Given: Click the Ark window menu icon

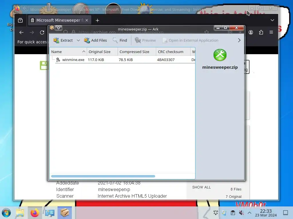Looking at the screenshot, I should (x=52, y=28).
